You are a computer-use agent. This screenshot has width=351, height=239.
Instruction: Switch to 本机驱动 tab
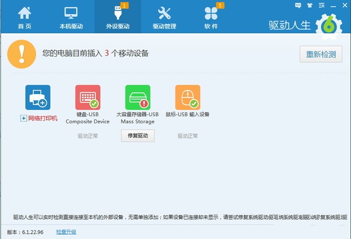tap(71, 18)
